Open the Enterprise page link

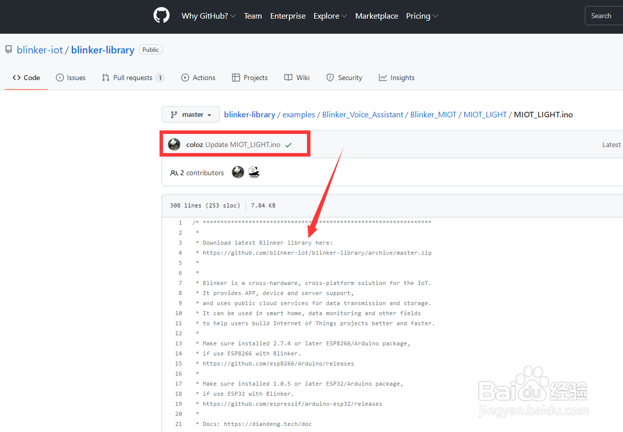click(x=288, y=16)
